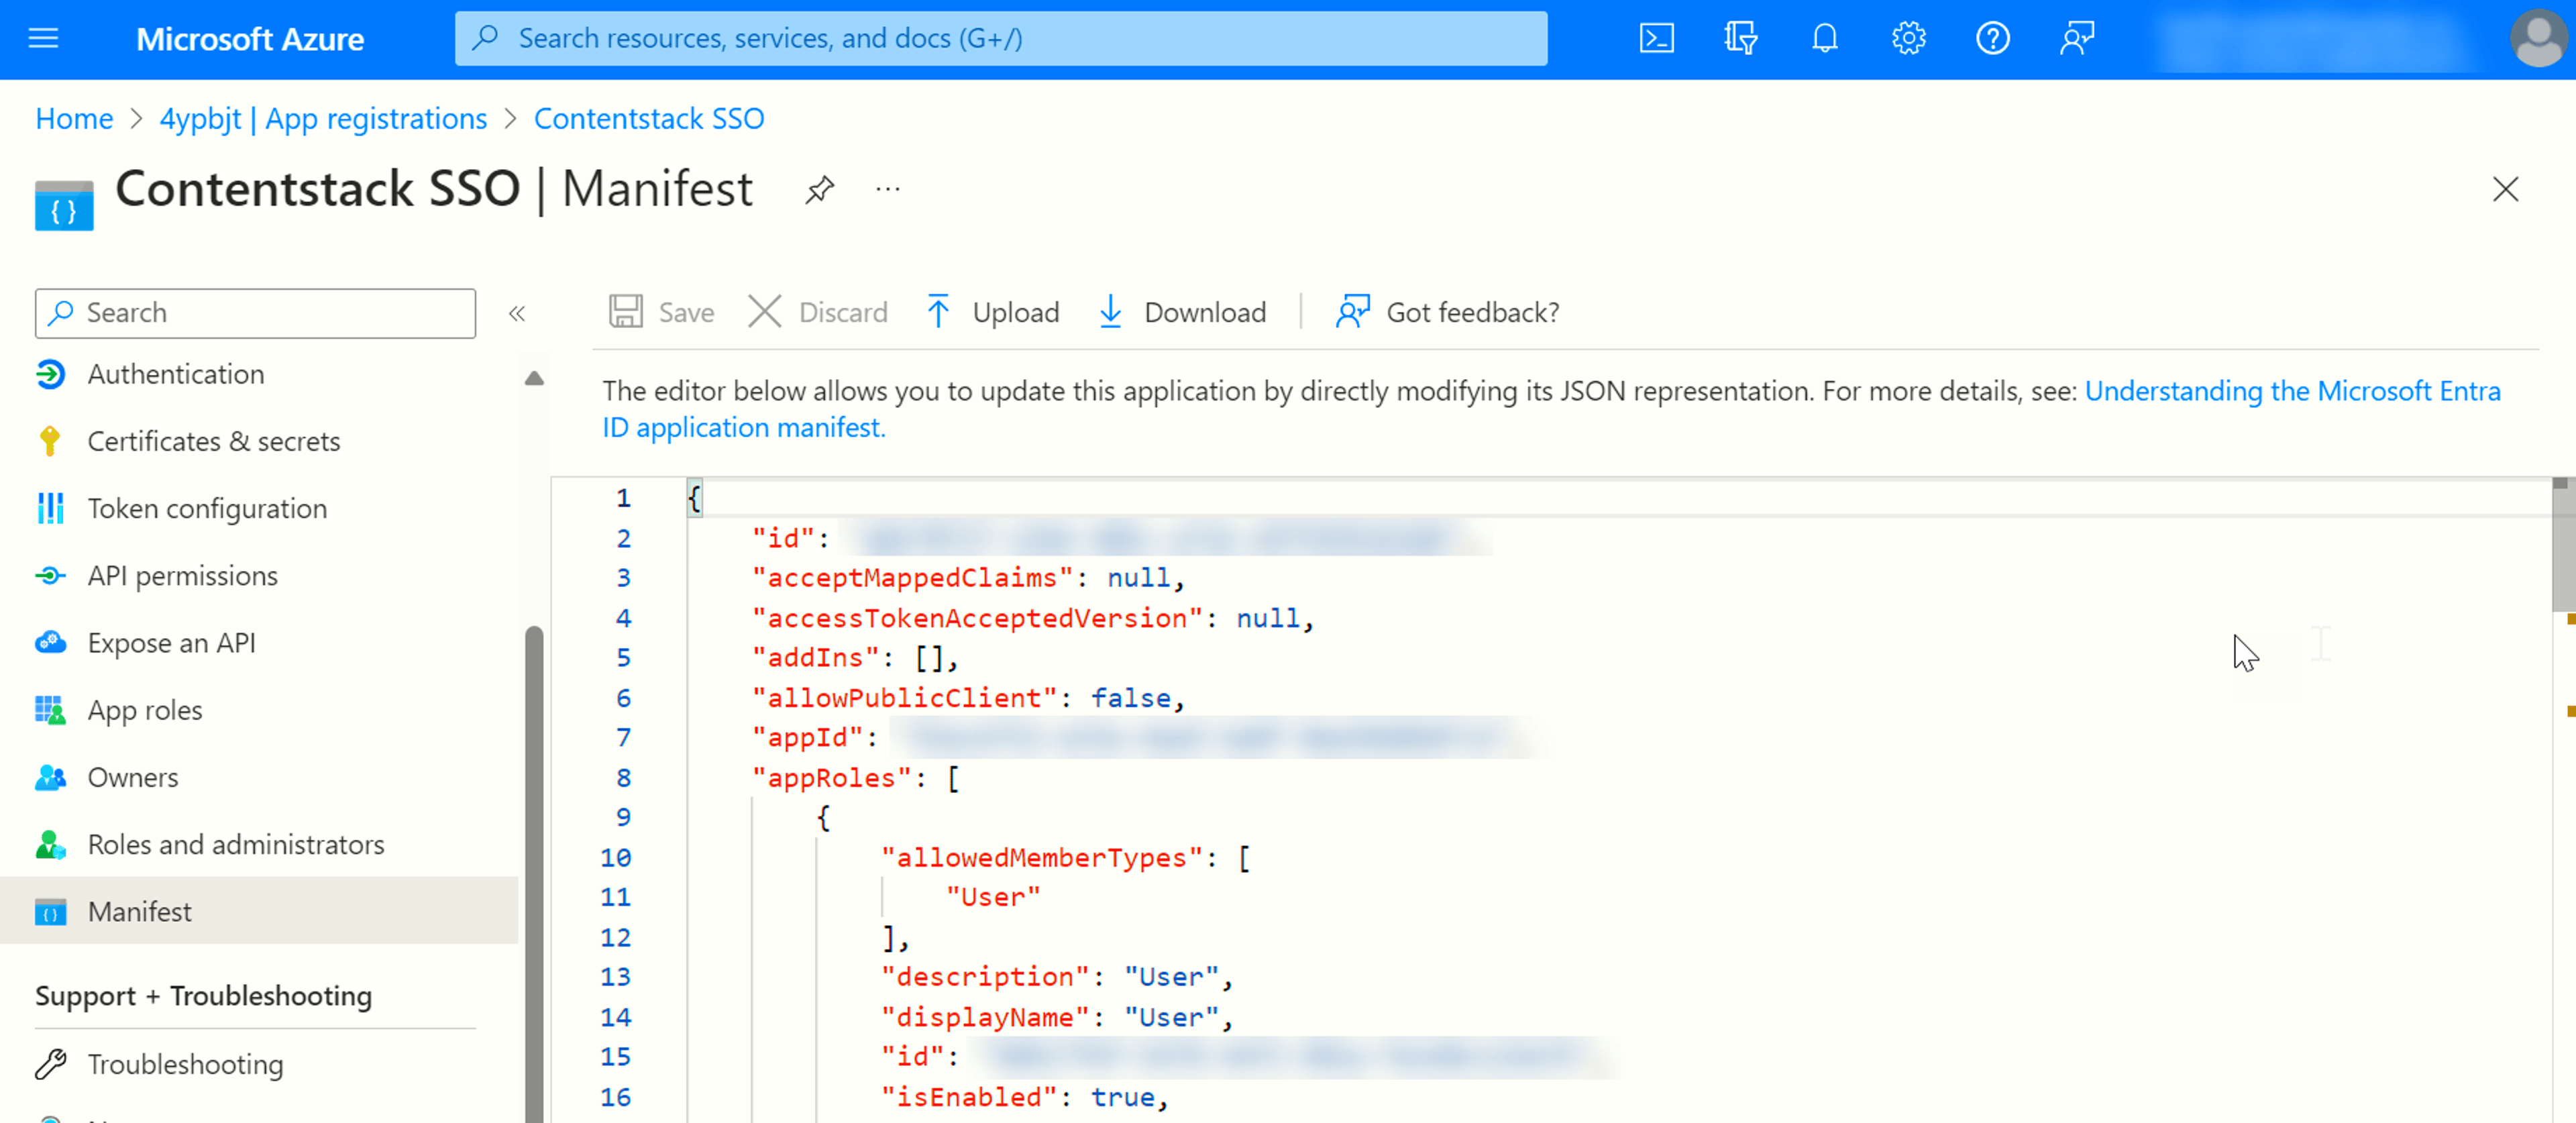
Task: Pin the Contentstack SSO Manifest page
Action: tap(819, 189)
